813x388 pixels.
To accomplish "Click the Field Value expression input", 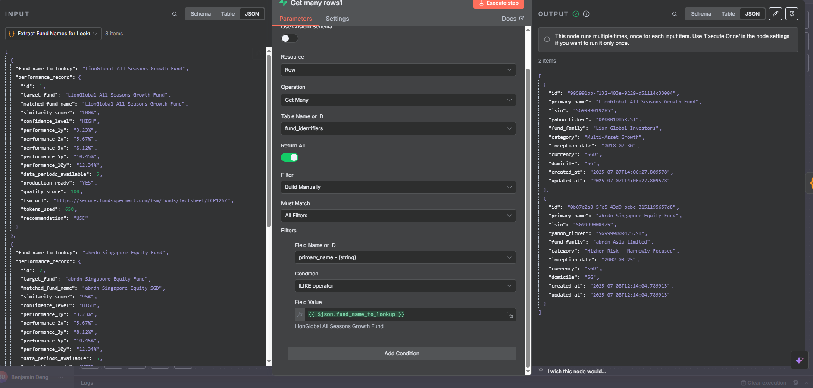I will pyautogui.click(x=405, y=314).
